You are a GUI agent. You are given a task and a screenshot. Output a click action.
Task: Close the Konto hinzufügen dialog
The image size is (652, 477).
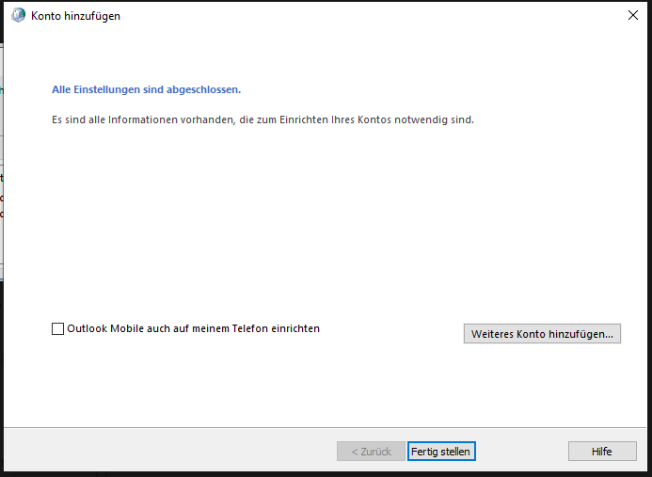click(x=632, y=16)
